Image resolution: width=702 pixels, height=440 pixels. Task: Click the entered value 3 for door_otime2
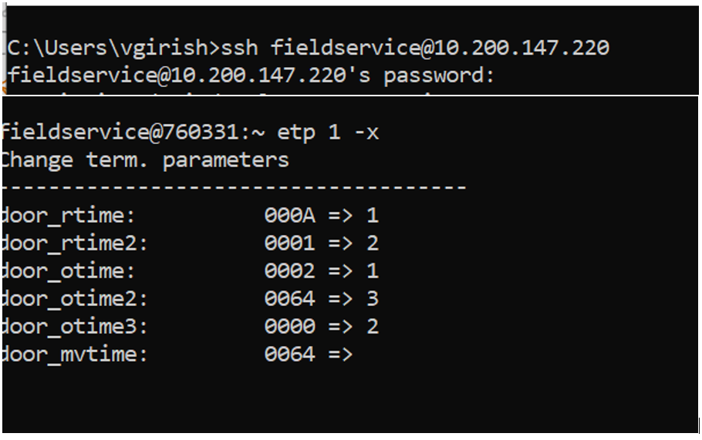click(x=373, y=299)
